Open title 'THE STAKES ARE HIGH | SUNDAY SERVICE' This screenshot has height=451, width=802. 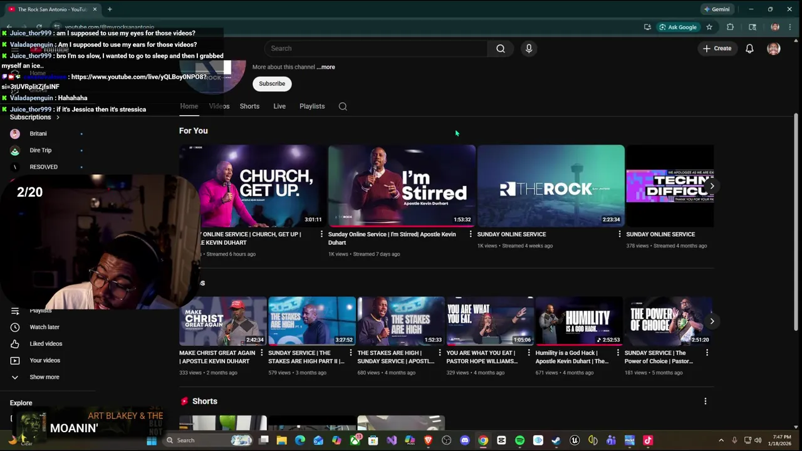tap(396, 357)
